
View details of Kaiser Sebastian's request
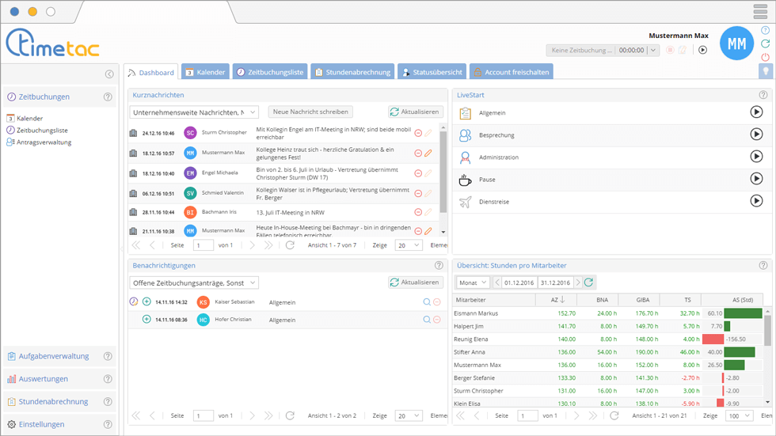tap(427, 301)
